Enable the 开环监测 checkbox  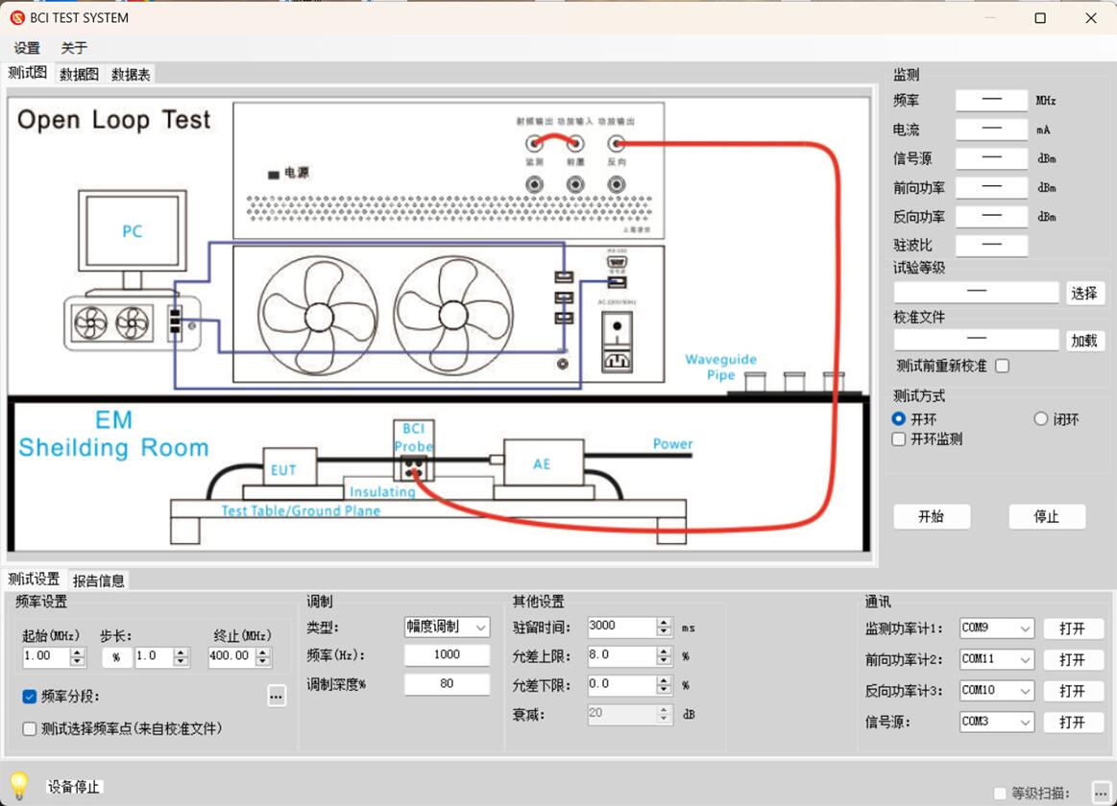pyautogui.click(x=898, y=439)
